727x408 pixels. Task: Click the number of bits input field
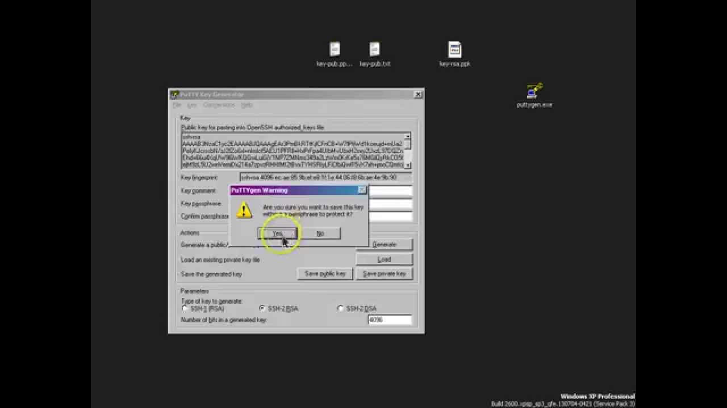point(390,320)
